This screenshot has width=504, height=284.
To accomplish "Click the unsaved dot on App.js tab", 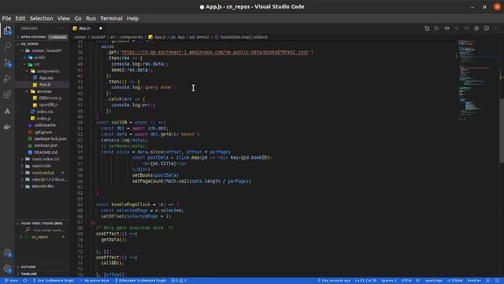I will pos(101,28).
